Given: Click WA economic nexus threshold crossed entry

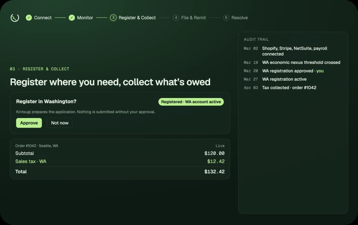Looking at the screenshot, I should [301, 62].
